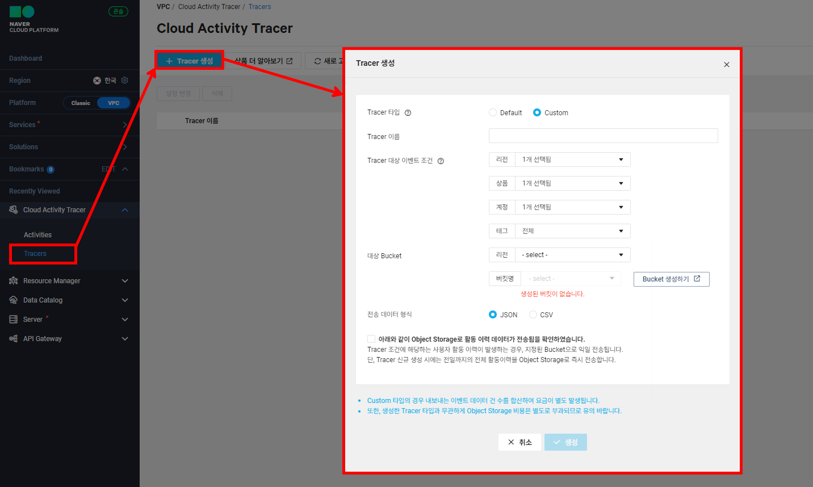The width and height of the screenshot is (813, 487).
Task: Click the Tracer 이름 input field
Action: click(x=603, y=136)
